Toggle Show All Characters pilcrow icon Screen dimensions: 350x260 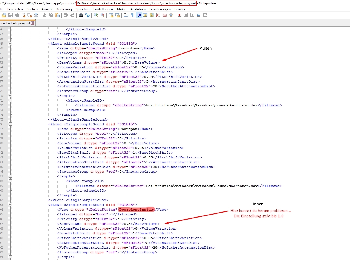pos(132,15)
